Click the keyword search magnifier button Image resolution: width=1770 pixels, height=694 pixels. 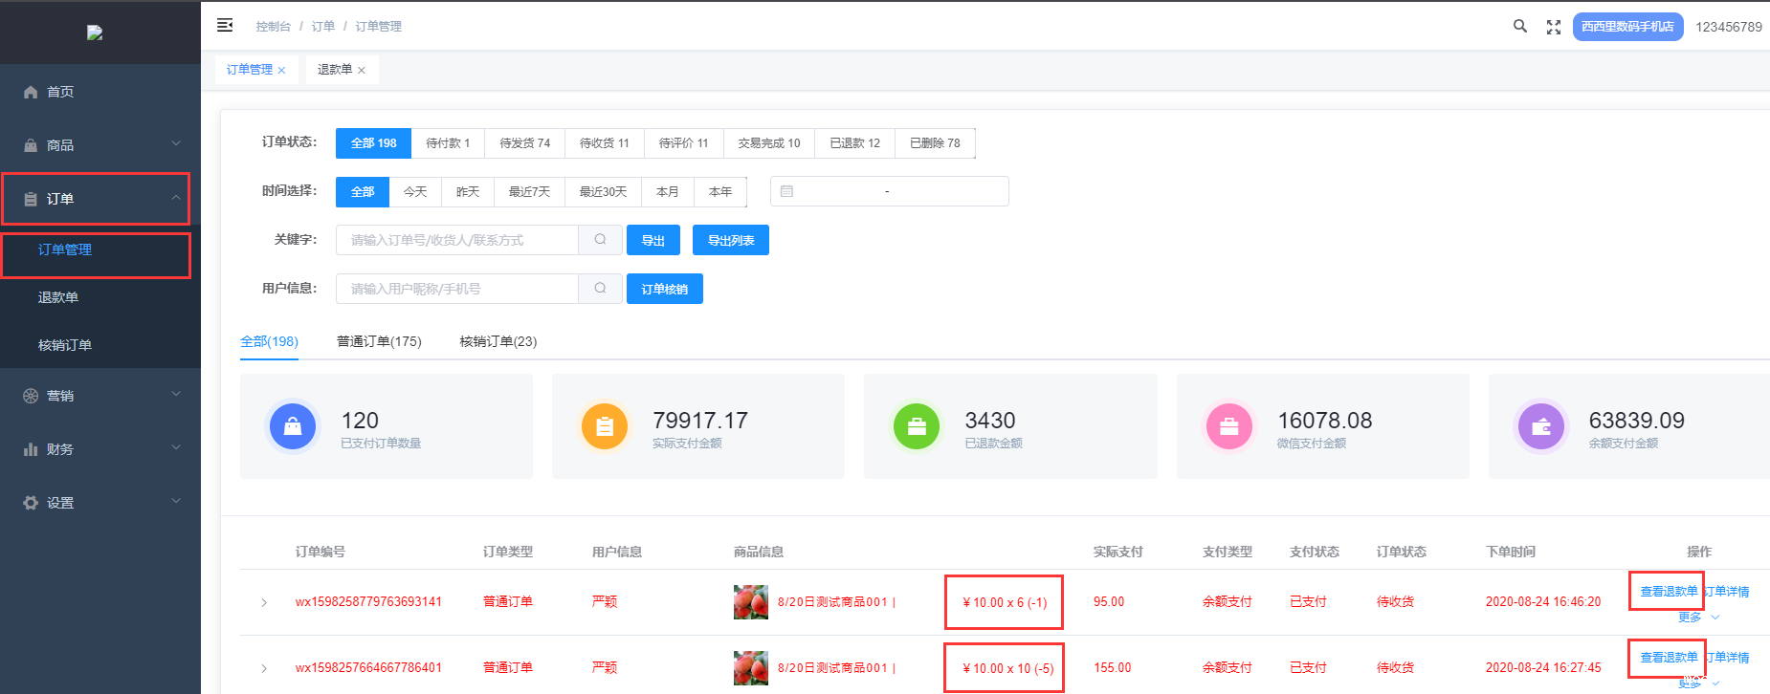coord(600,240)
